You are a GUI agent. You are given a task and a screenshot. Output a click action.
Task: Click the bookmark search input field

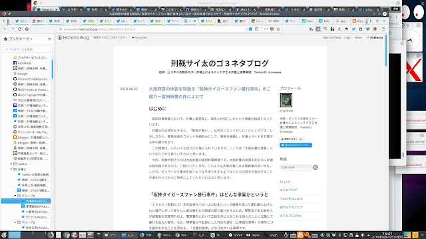[27, 50]
